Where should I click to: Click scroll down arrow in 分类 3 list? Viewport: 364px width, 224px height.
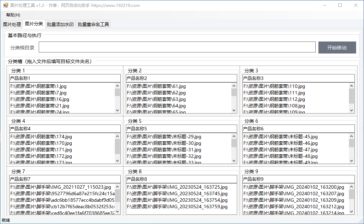tap(351, 110)
